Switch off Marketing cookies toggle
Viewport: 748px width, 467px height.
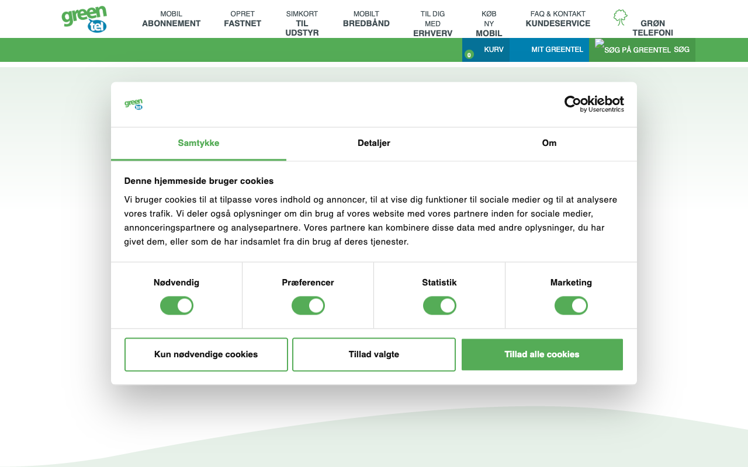(571, 305)
